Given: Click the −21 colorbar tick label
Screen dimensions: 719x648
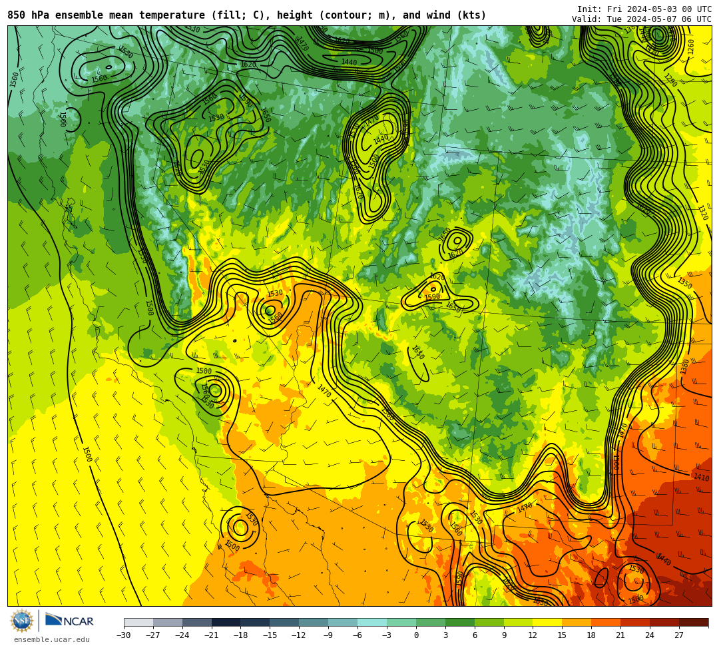Looking at the screenshot, I should click(x=212, y=635).
